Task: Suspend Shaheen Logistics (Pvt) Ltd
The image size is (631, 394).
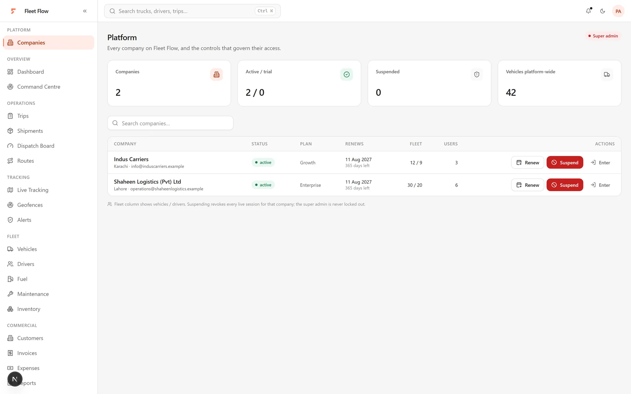Action: pyautogui.click(x=565, y=185)
